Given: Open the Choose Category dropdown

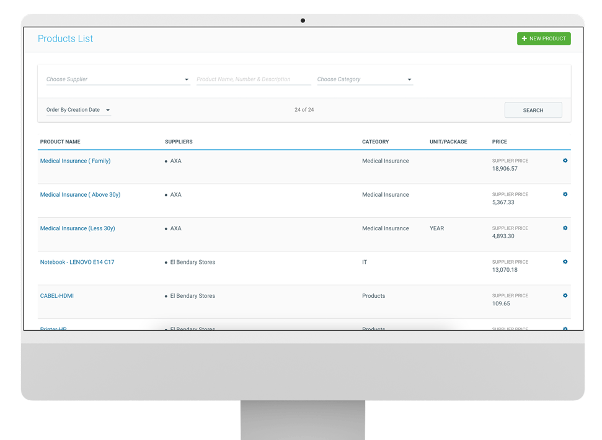Looking at the screenshot, I should click(365, 79).
